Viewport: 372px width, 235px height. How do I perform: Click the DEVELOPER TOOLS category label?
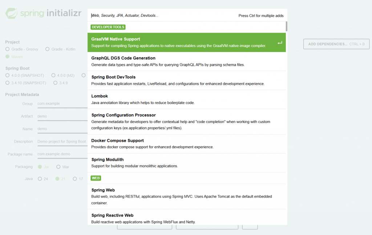108,27
